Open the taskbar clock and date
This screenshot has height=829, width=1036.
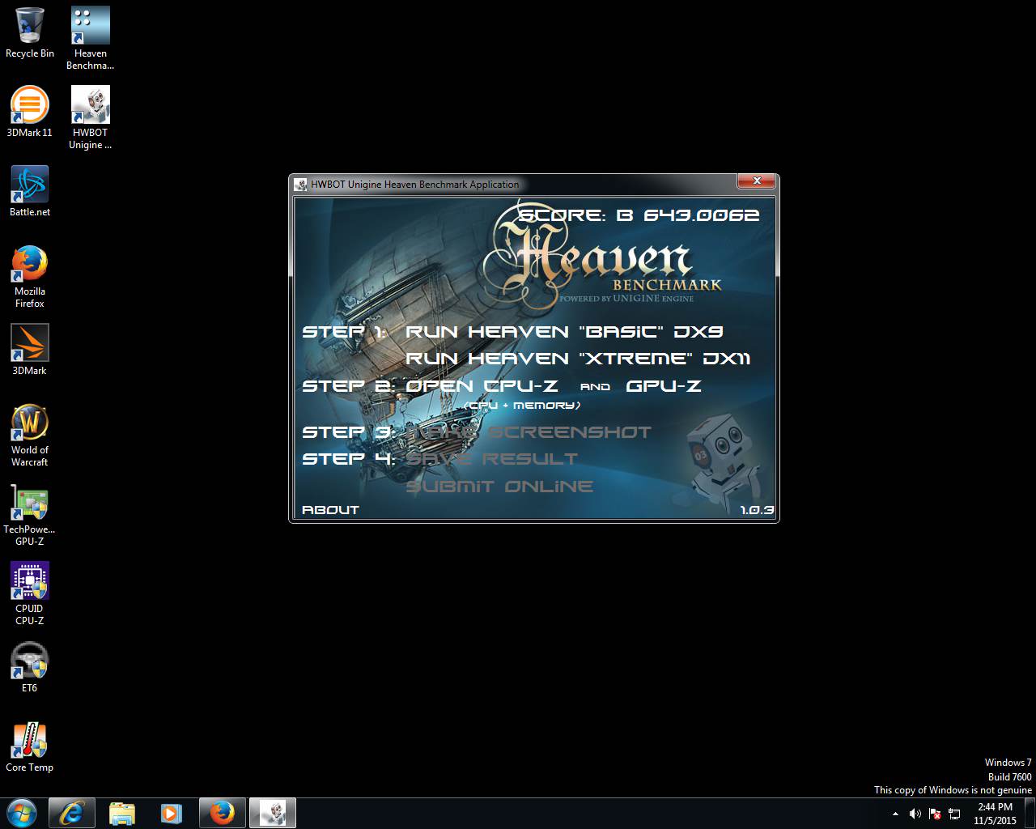click(x=995, y=814)
